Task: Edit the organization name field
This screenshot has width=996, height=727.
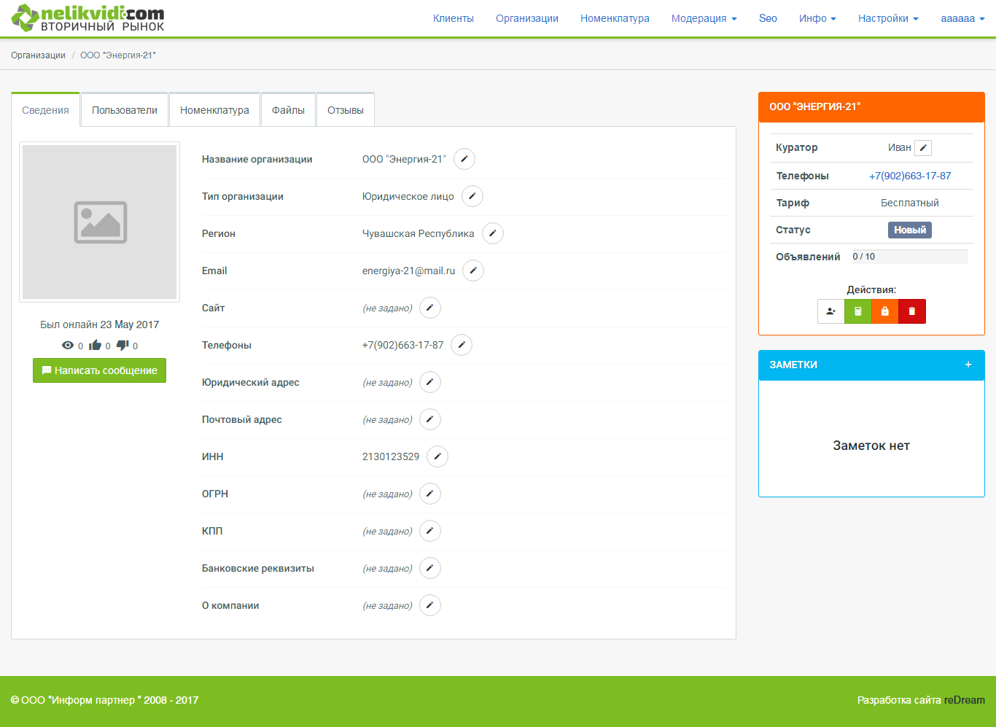Action: (x=464, y=159)
